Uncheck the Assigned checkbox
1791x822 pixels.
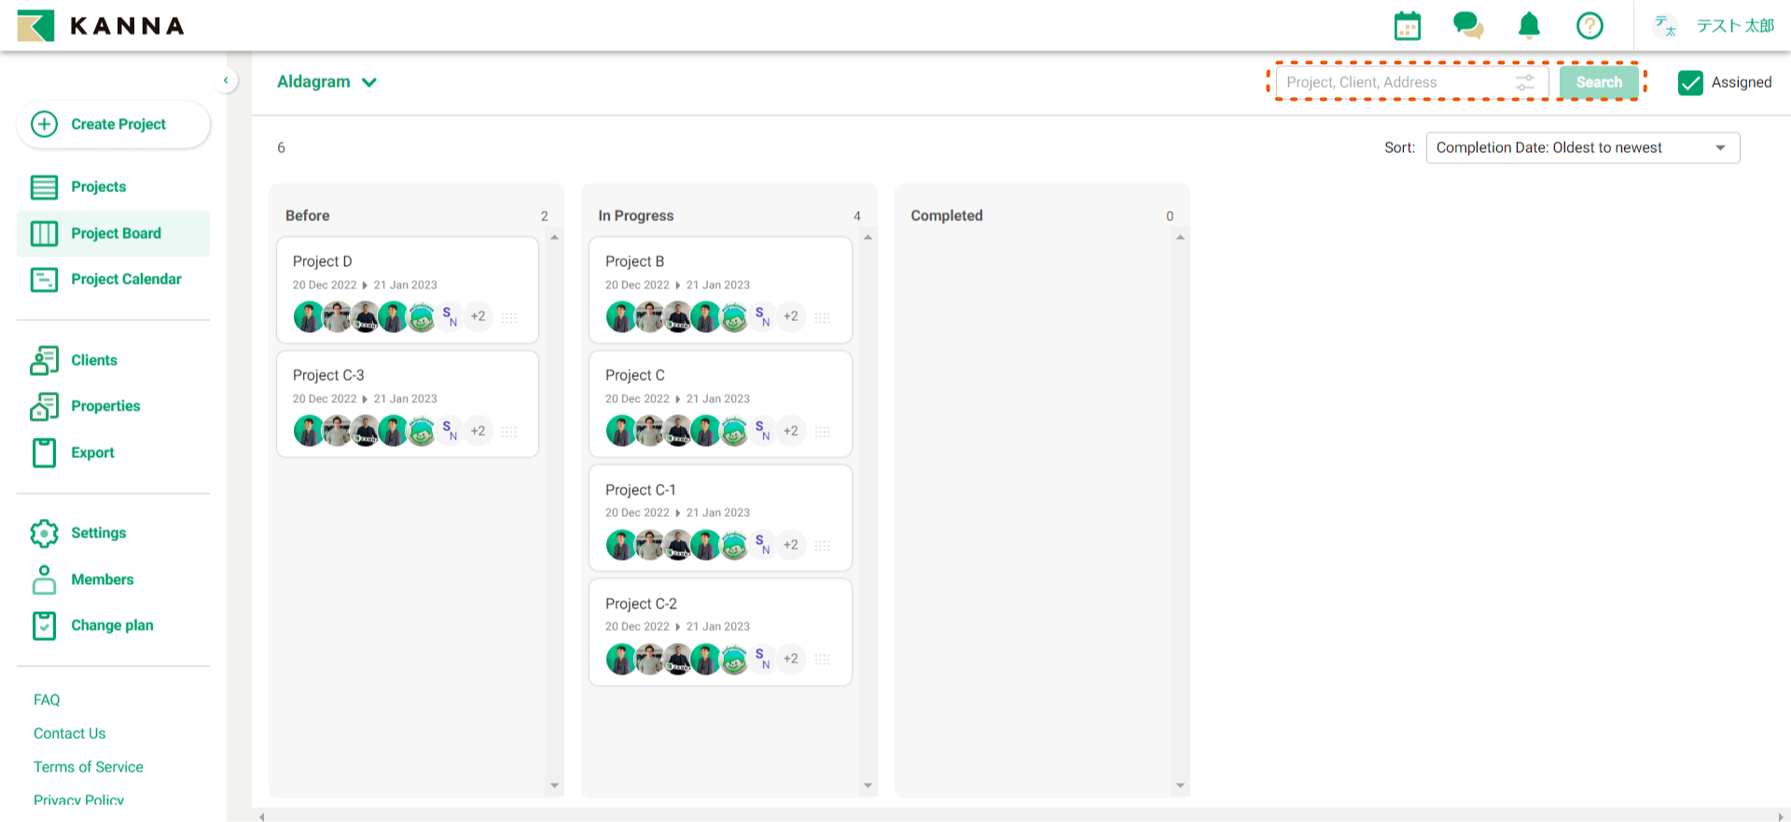click(x=1690, y=82)
